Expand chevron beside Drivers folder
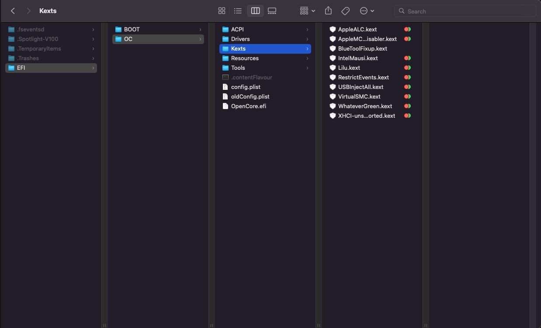Viewport: 541px width, 328px height. 307,39
